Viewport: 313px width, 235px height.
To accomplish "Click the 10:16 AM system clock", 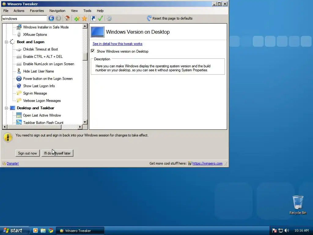I will (x=301, y=230).
